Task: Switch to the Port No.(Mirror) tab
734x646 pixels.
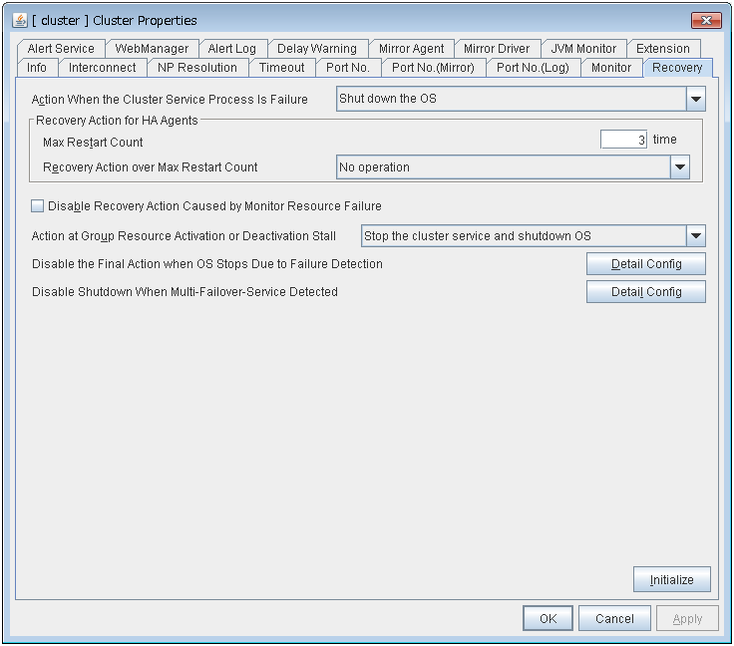Action: pyautogui.click(x=433, y=68)
